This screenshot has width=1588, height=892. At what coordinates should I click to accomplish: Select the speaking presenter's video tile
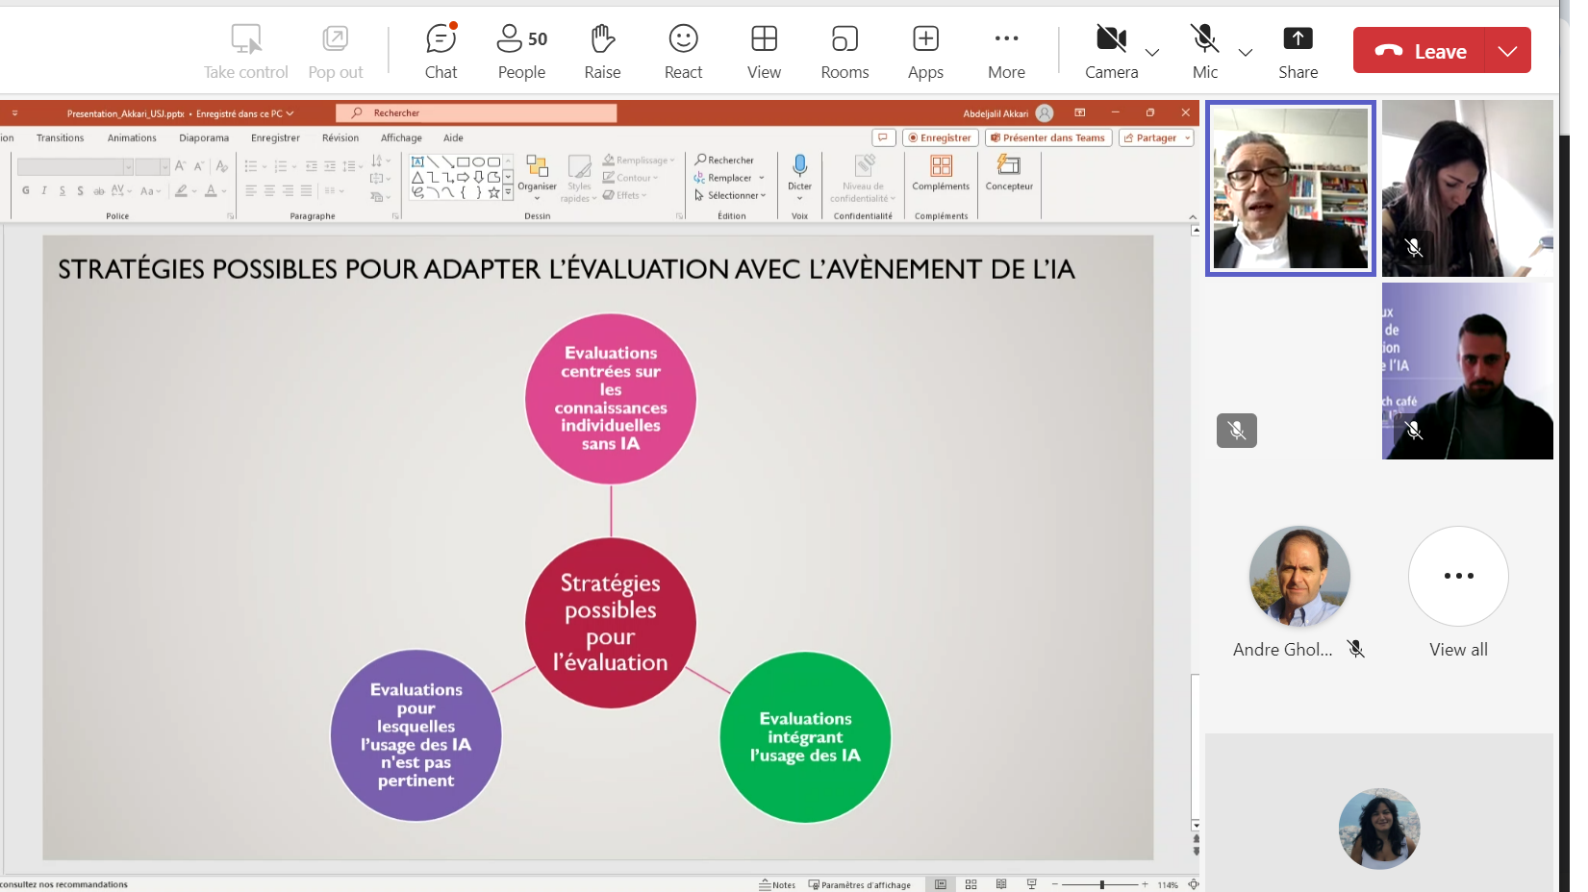[1290, 187]
